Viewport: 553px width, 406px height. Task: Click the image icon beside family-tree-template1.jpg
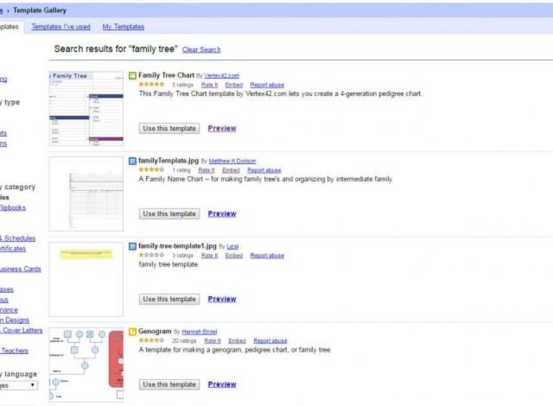point(131,246)
